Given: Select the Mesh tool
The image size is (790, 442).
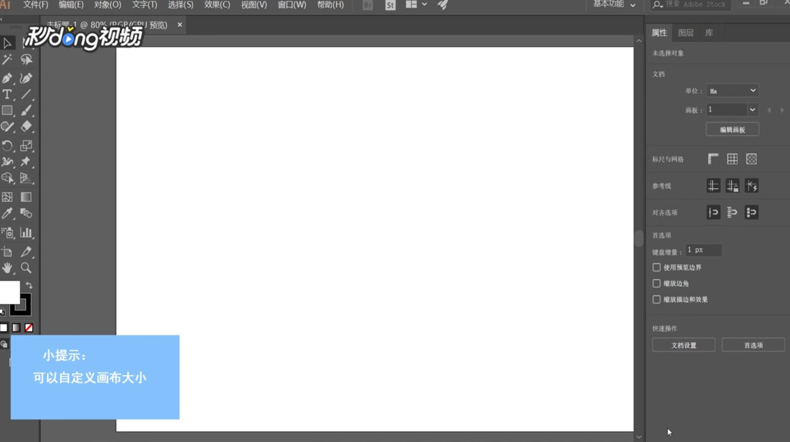Looking at the screenshot, I should point(7,197).
